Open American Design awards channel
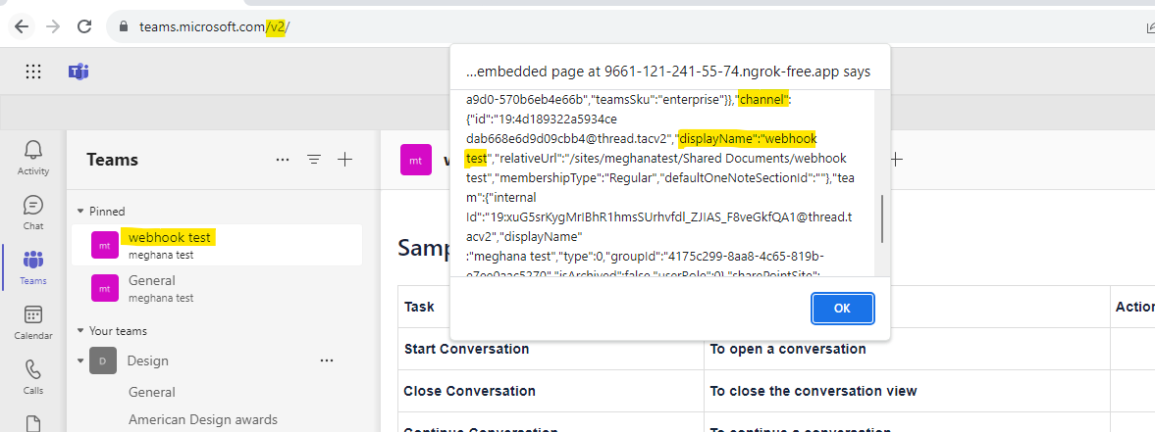Image resolution: width=1155 pixels, height=432 pixels. [202, 419]
